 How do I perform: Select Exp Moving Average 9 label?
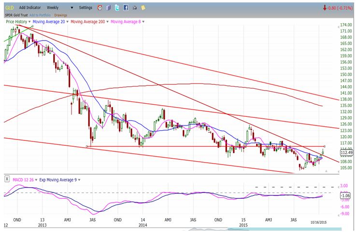click(x=58, y=180)
